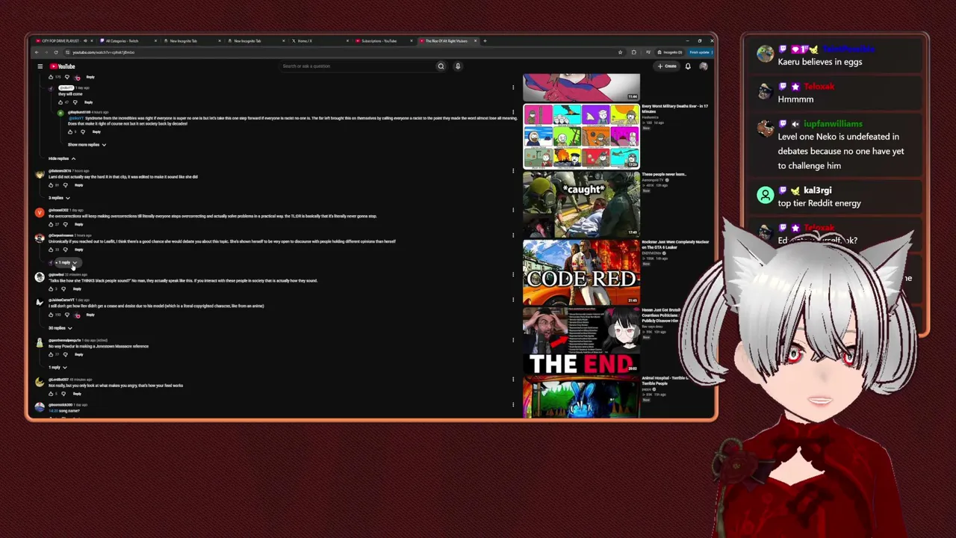The width and height of the screenshot is (956, 538).
Task: Like the 'Talks like how she THINKS' comment
Action: coord(51,288)
